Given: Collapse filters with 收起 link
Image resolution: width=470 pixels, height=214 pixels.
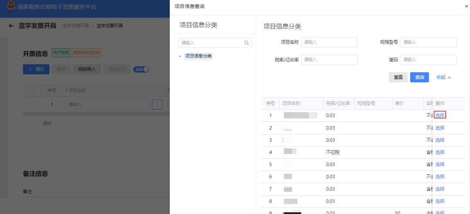Looking at the screenshot, I should 444,77.
